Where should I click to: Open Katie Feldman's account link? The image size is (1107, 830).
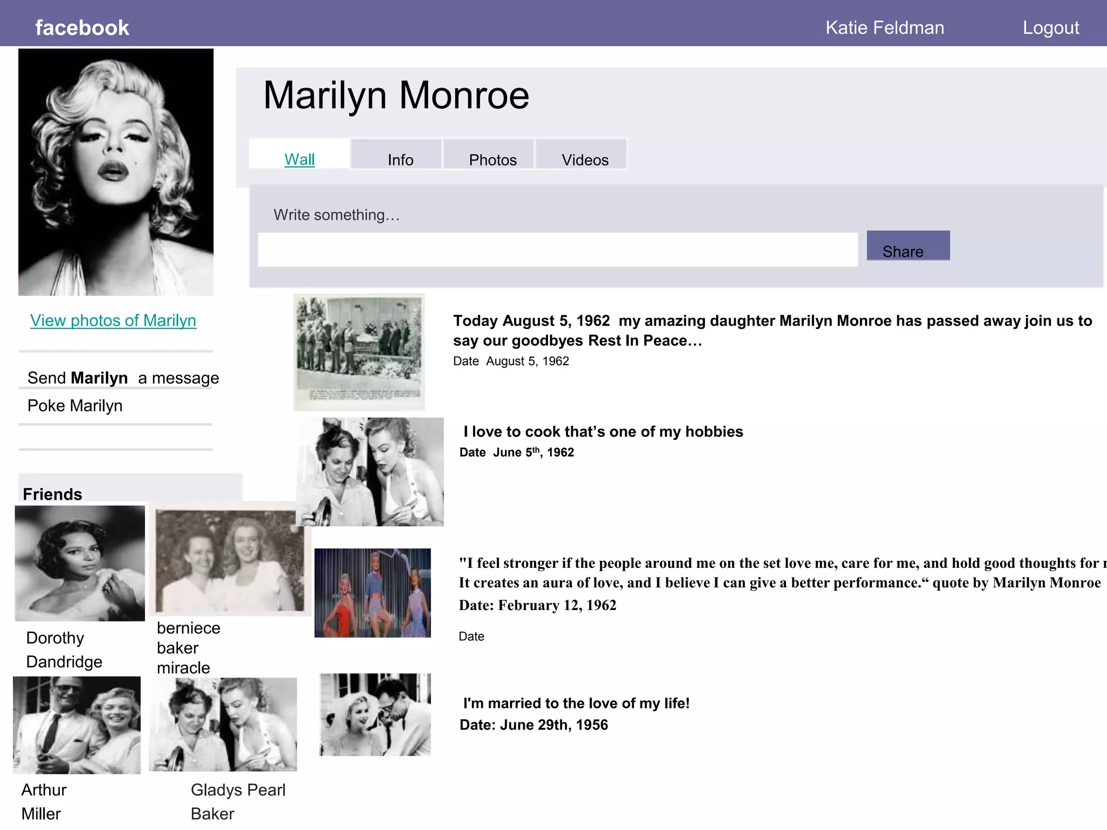coord(884,28)
